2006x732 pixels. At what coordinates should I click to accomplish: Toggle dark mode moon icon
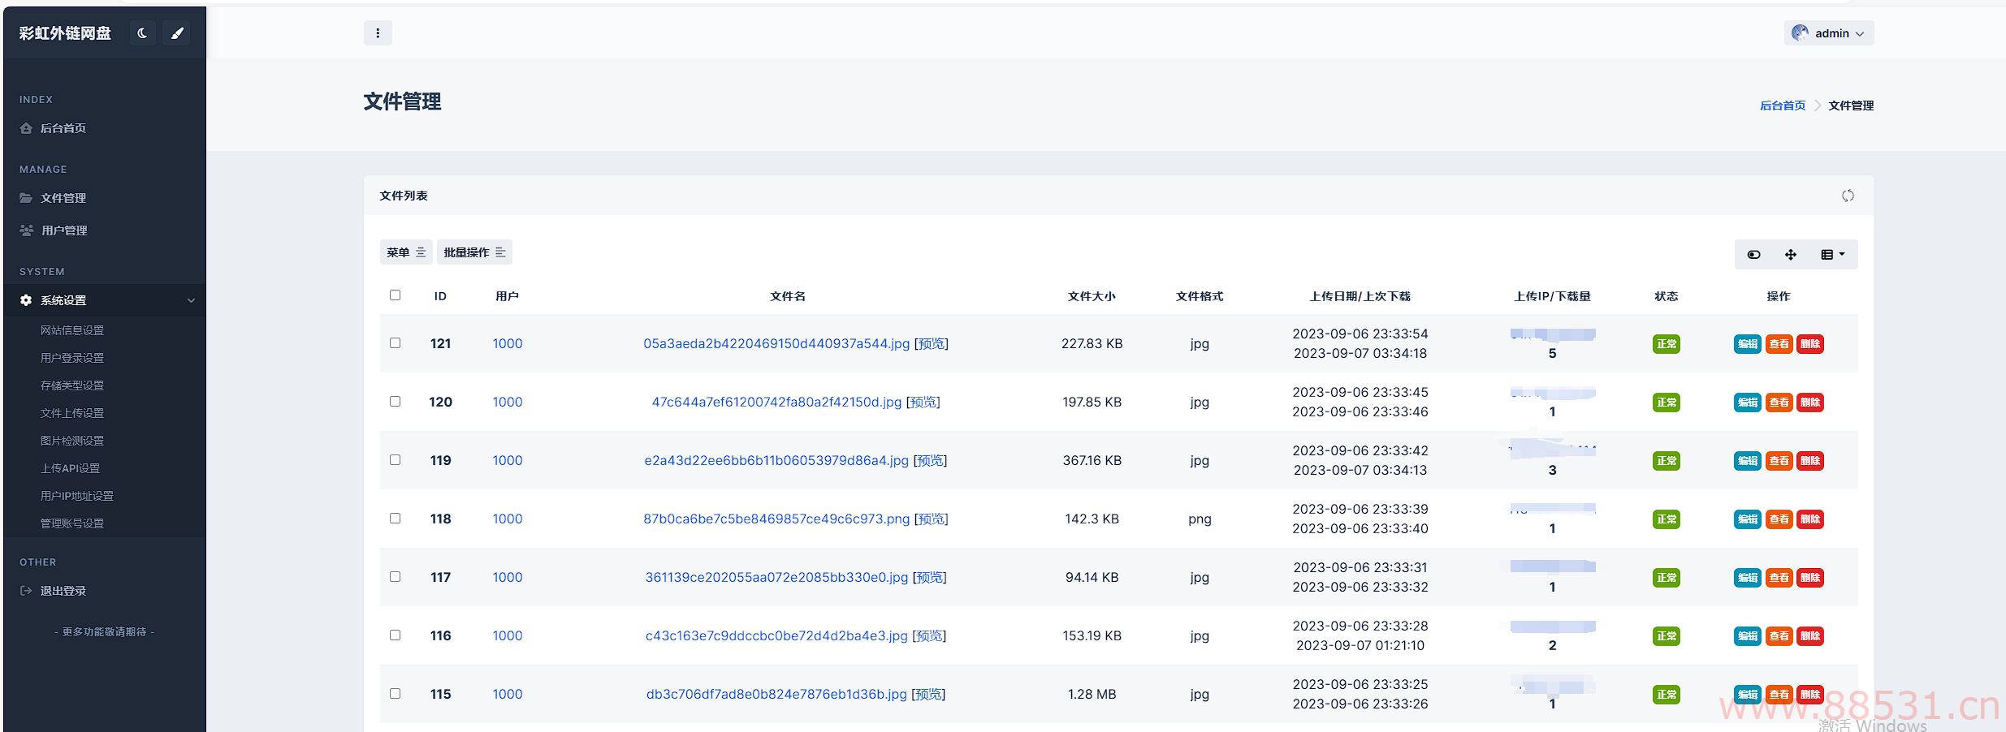[142, 33]
